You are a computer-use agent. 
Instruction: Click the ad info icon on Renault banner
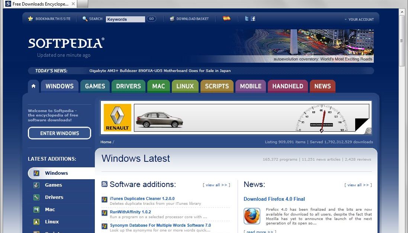[x=369, y=131]
